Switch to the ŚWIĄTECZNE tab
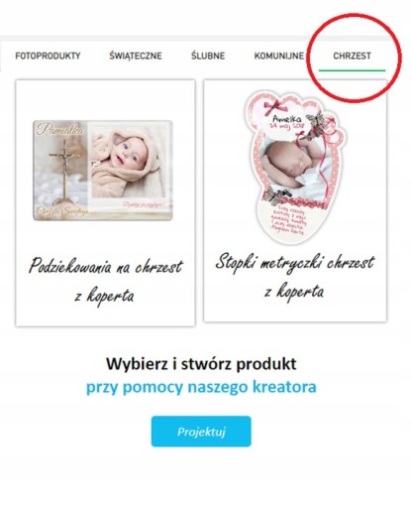This screenshot has height=508, width=412. 136,56
